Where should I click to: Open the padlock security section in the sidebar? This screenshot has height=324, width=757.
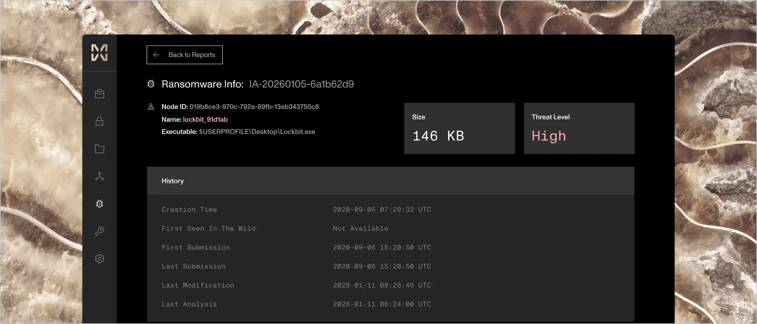click(x=100, y=121)
